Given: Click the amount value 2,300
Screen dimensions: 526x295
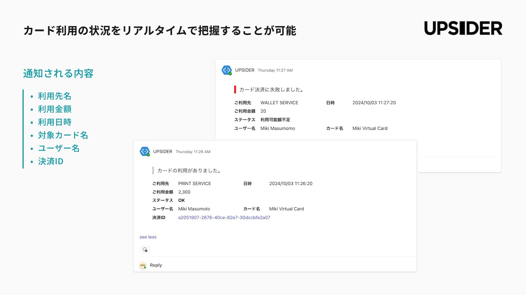Looking at the screenshot, I should coord(184,192).
